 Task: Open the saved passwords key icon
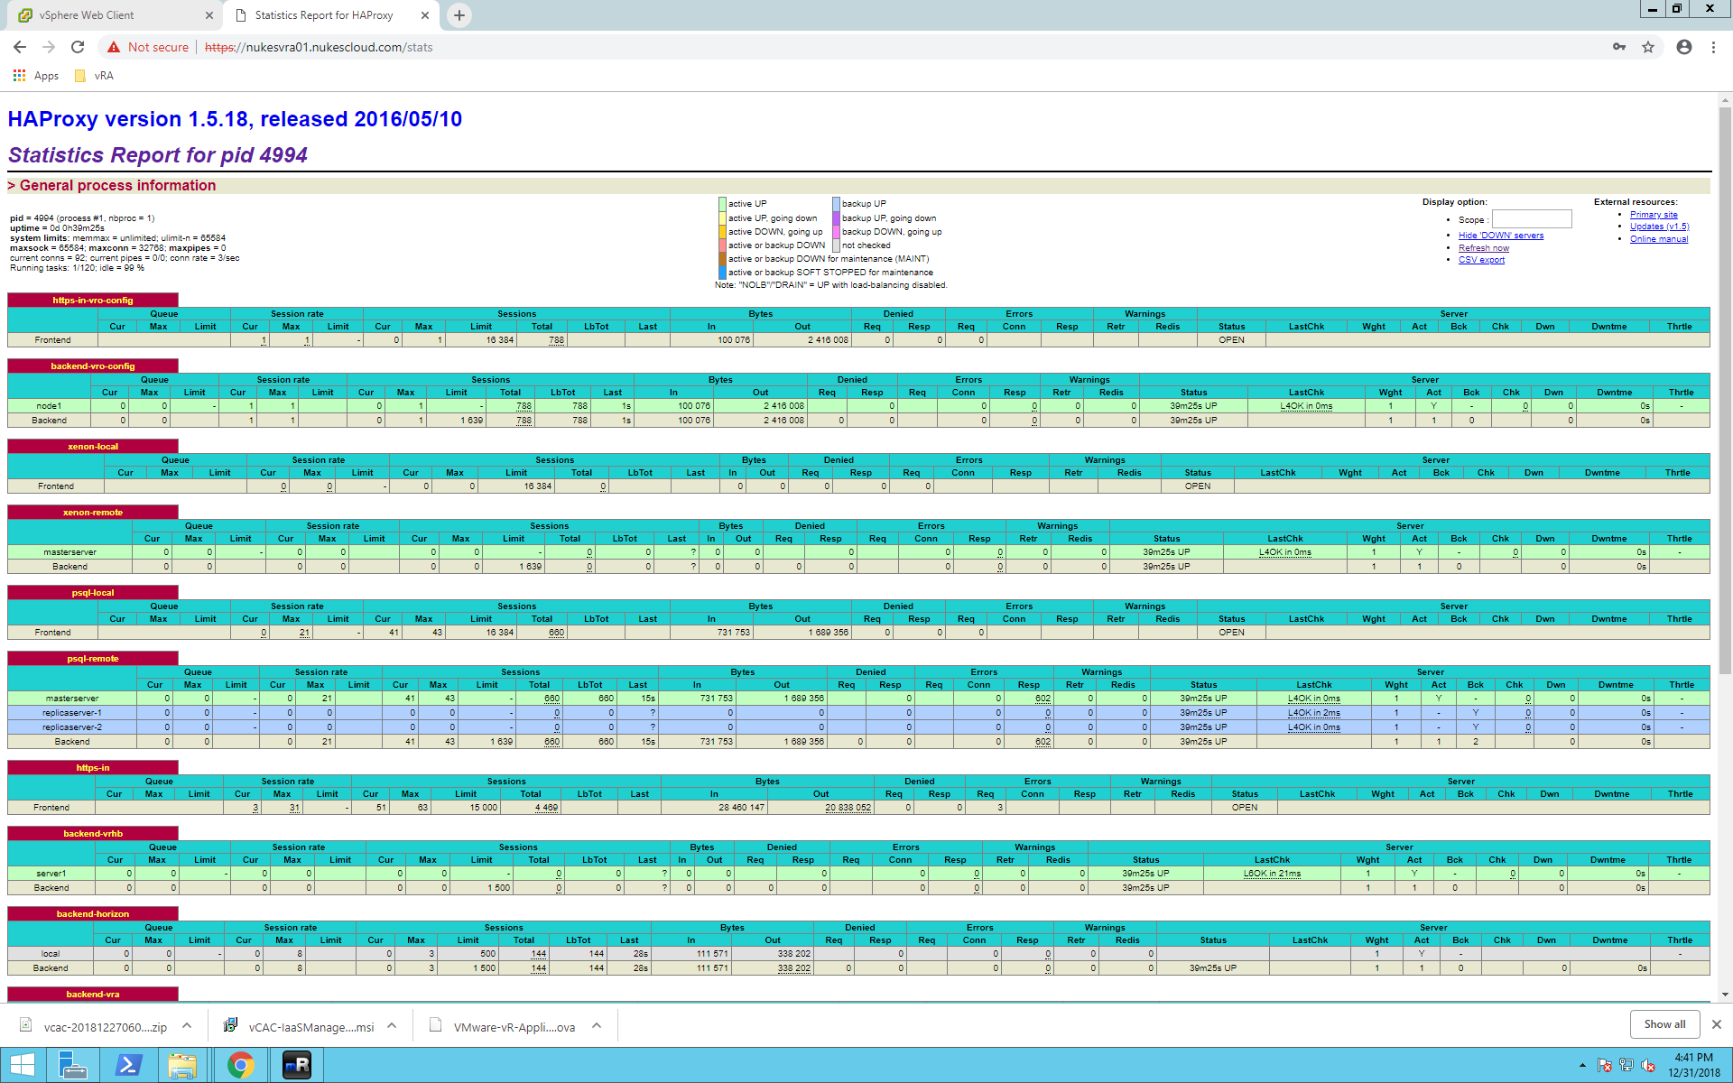(1619, 47)
